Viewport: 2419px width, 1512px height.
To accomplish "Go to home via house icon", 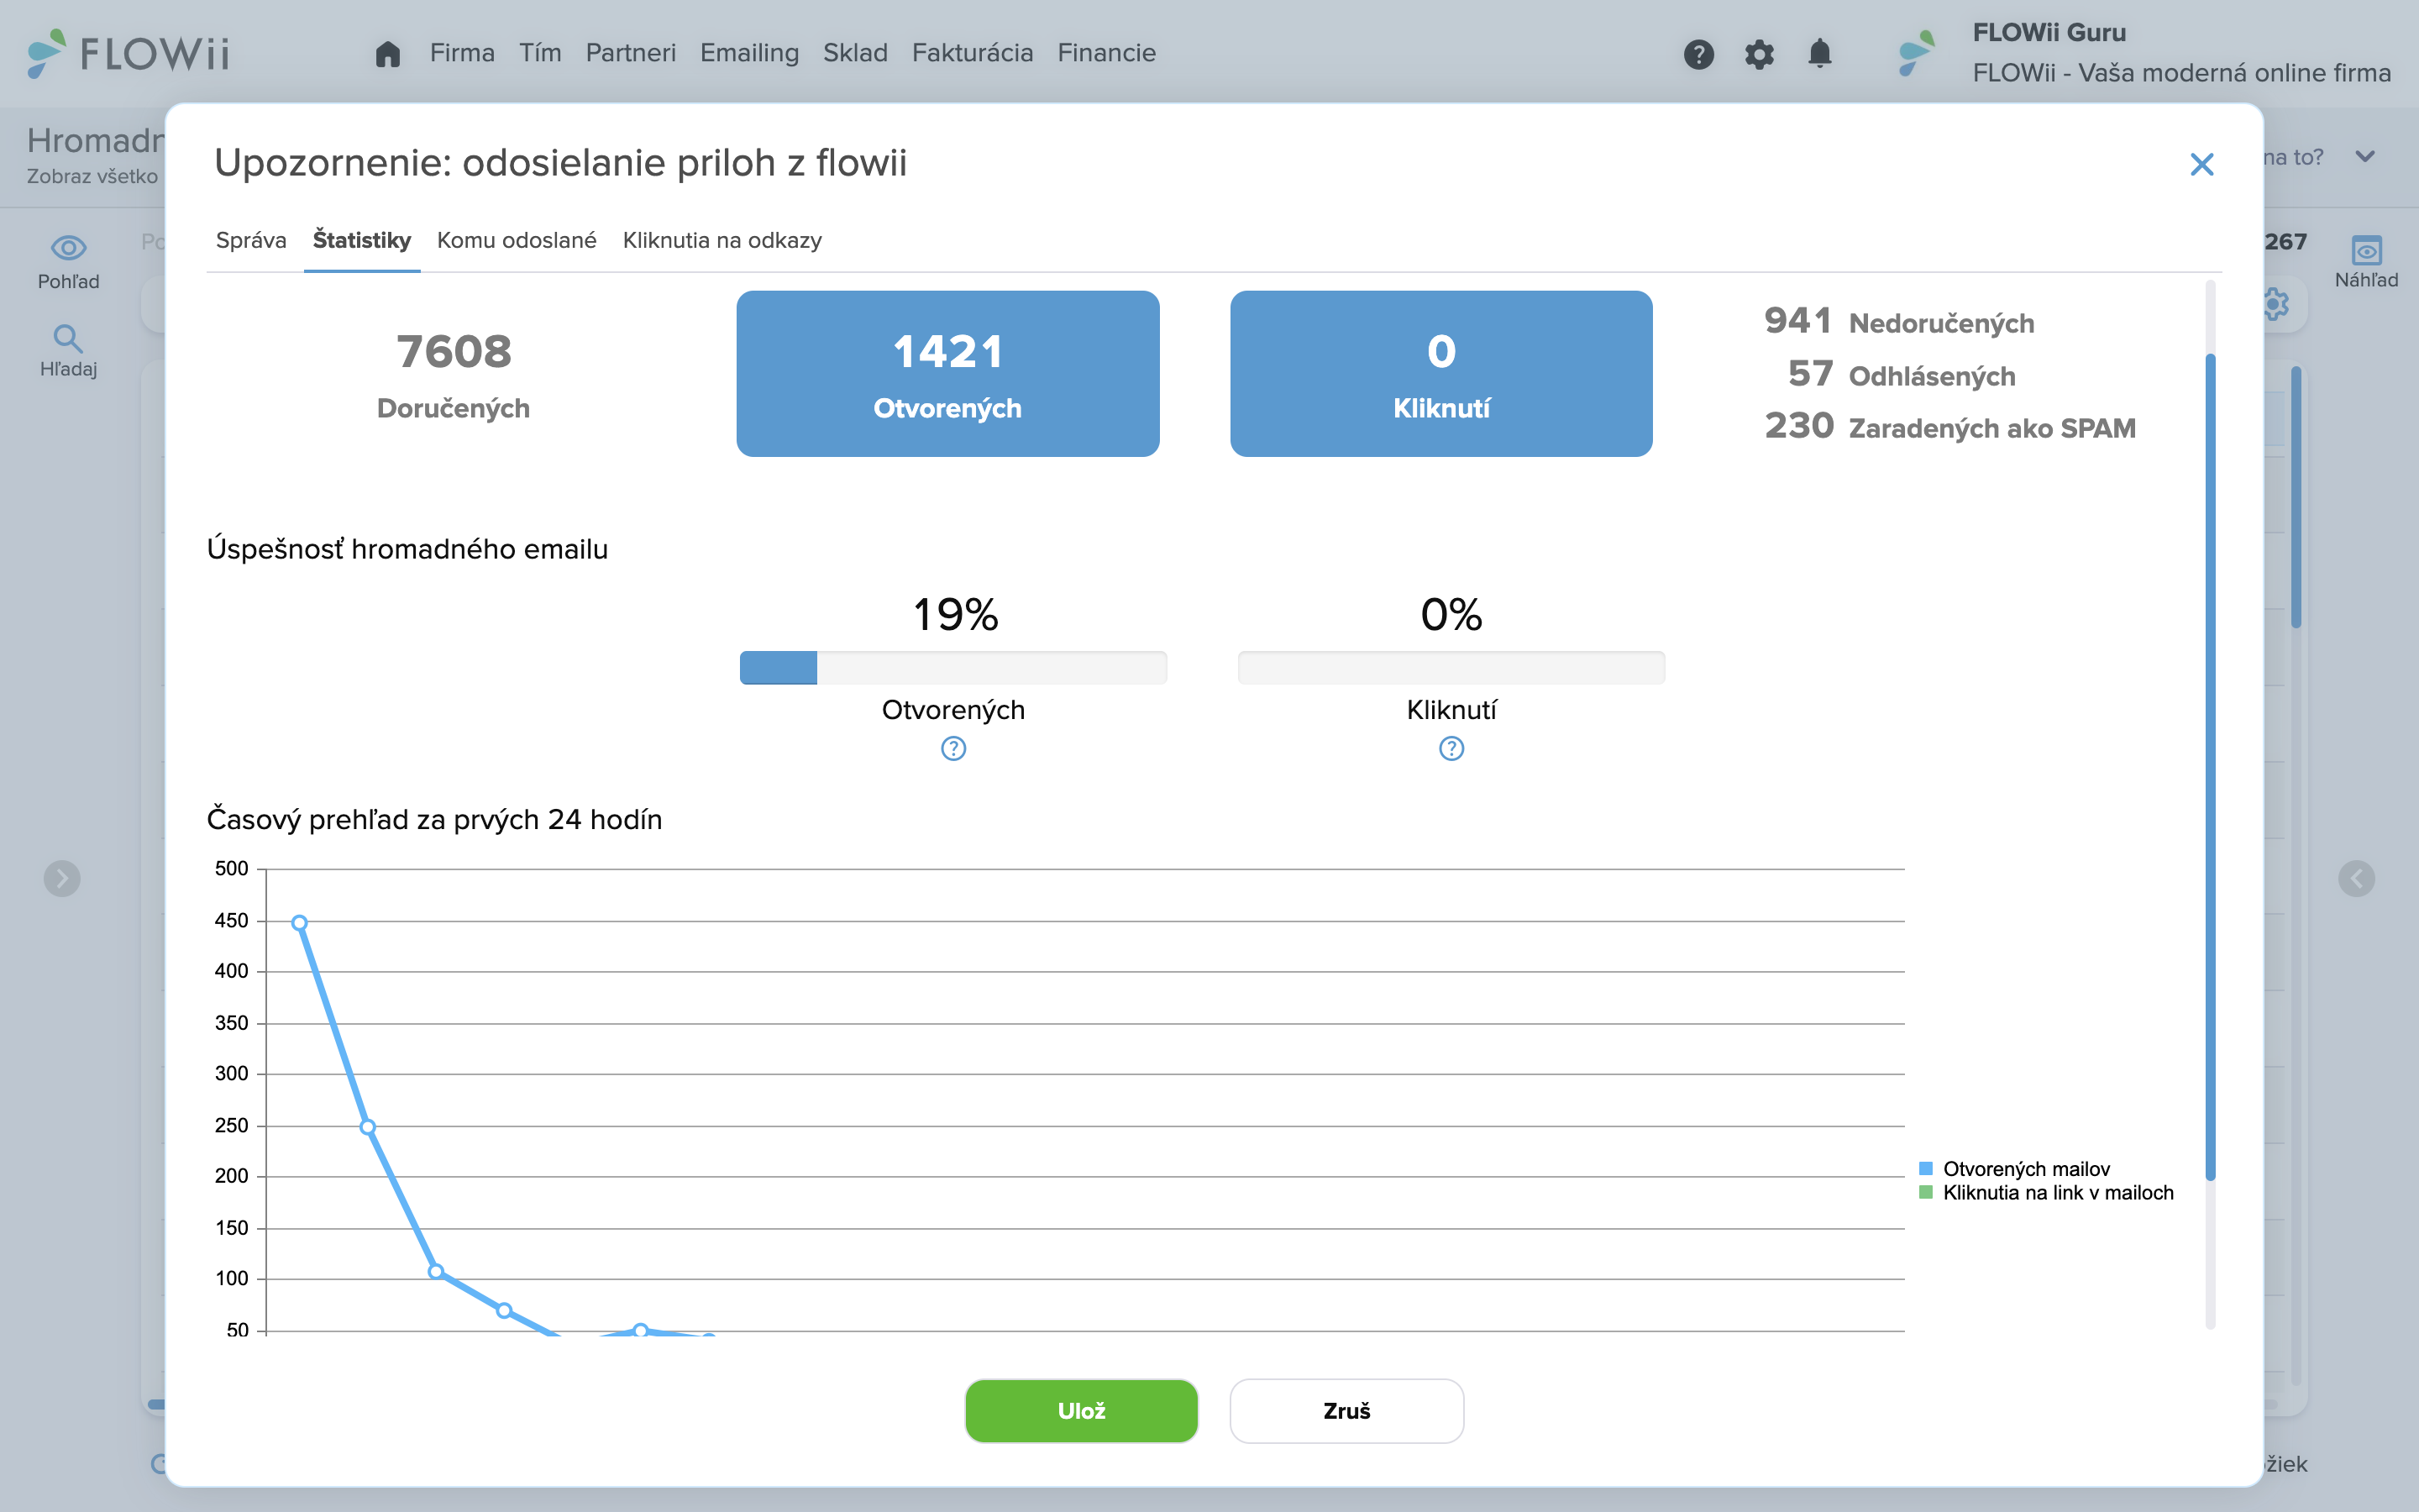I will click(388, 53).
